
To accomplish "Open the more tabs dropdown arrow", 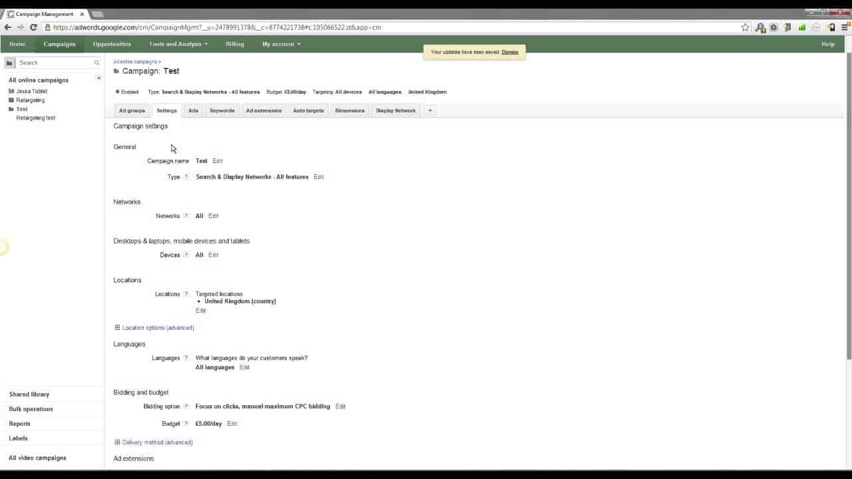I will [430, 110].
